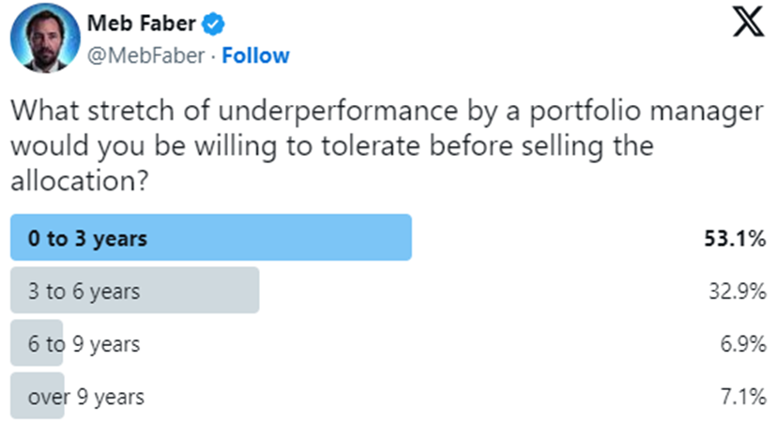777x438 pixels.
Task: Open the @MebFaber handle link
Action: [145, 55]
